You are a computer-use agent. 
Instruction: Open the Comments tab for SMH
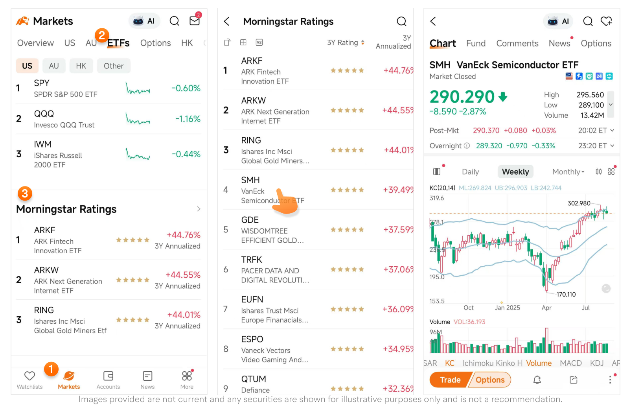tap(517, 43)
